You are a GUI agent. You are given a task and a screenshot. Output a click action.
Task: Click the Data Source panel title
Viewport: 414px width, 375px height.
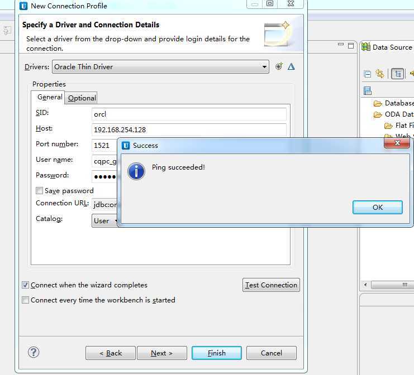[392, 47]
